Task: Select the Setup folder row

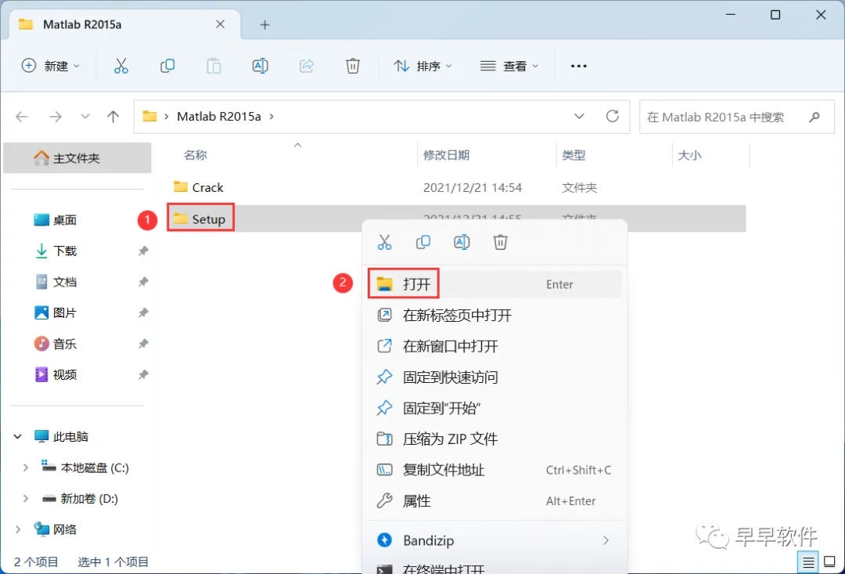Action: (456, 218)
